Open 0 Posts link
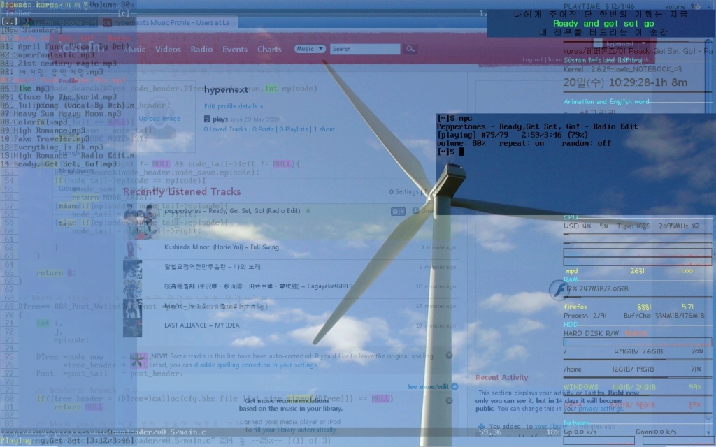The width and height of the screenshot is (716, 447). coord(264,129)
